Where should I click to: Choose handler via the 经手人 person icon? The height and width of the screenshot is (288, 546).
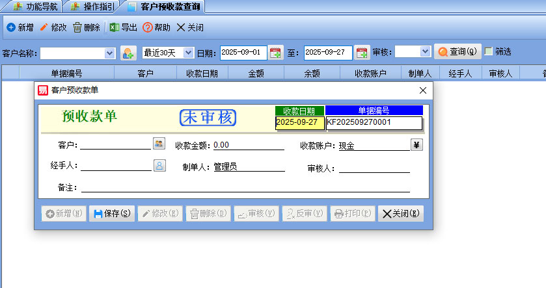tap(159, 165)
